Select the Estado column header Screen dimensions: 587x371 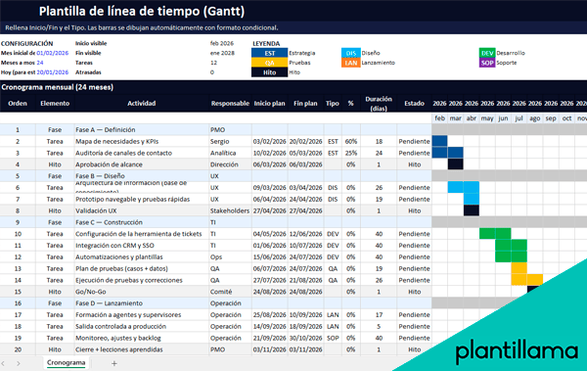(414, 104)
